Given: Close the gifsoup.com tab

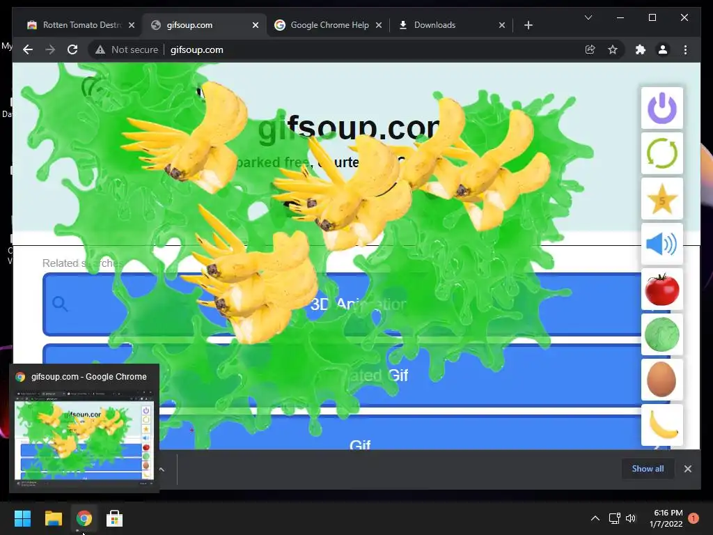Looking at the screenshot, I should (x=256, y=25).
